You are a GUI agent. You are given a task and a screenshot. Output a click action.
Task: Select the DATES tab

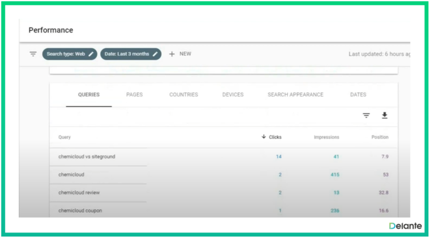point(358,95)
